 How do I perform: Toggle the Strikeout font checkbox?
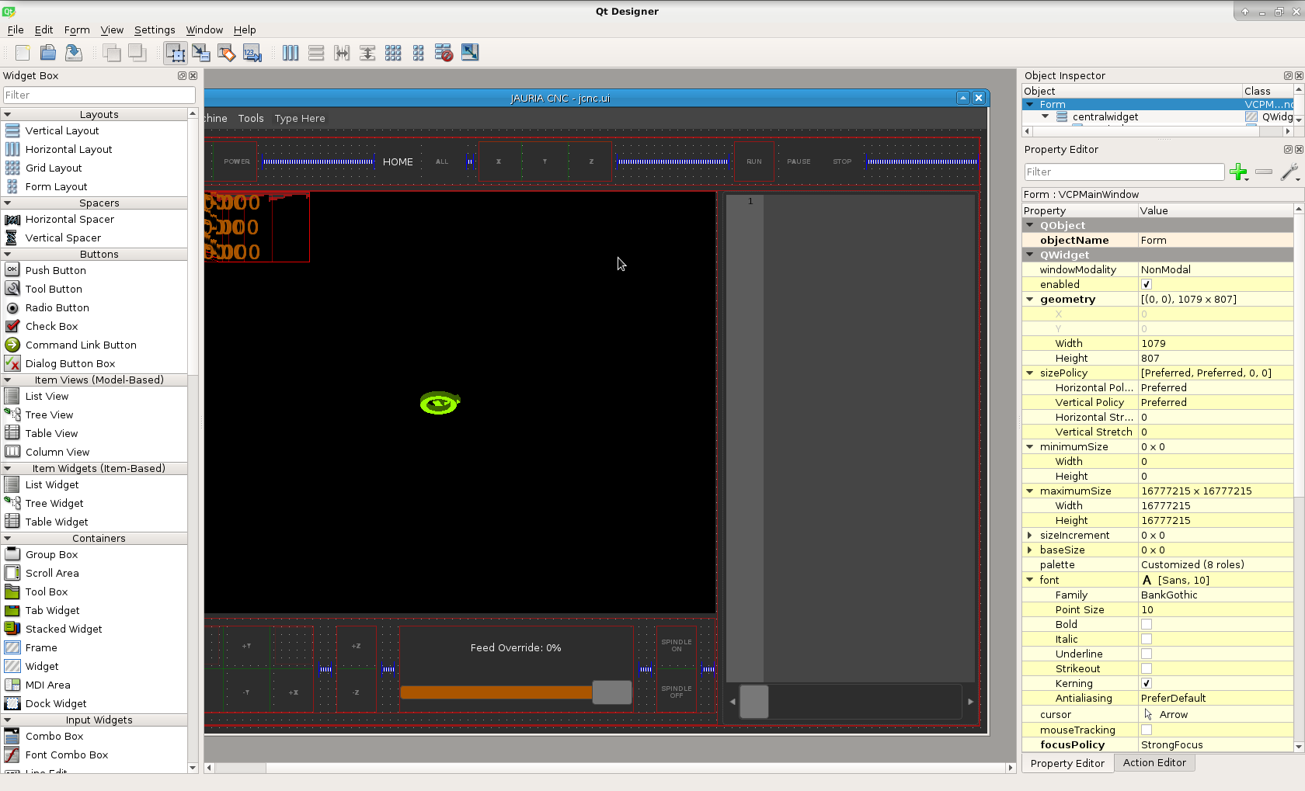tap(1147, 668)
